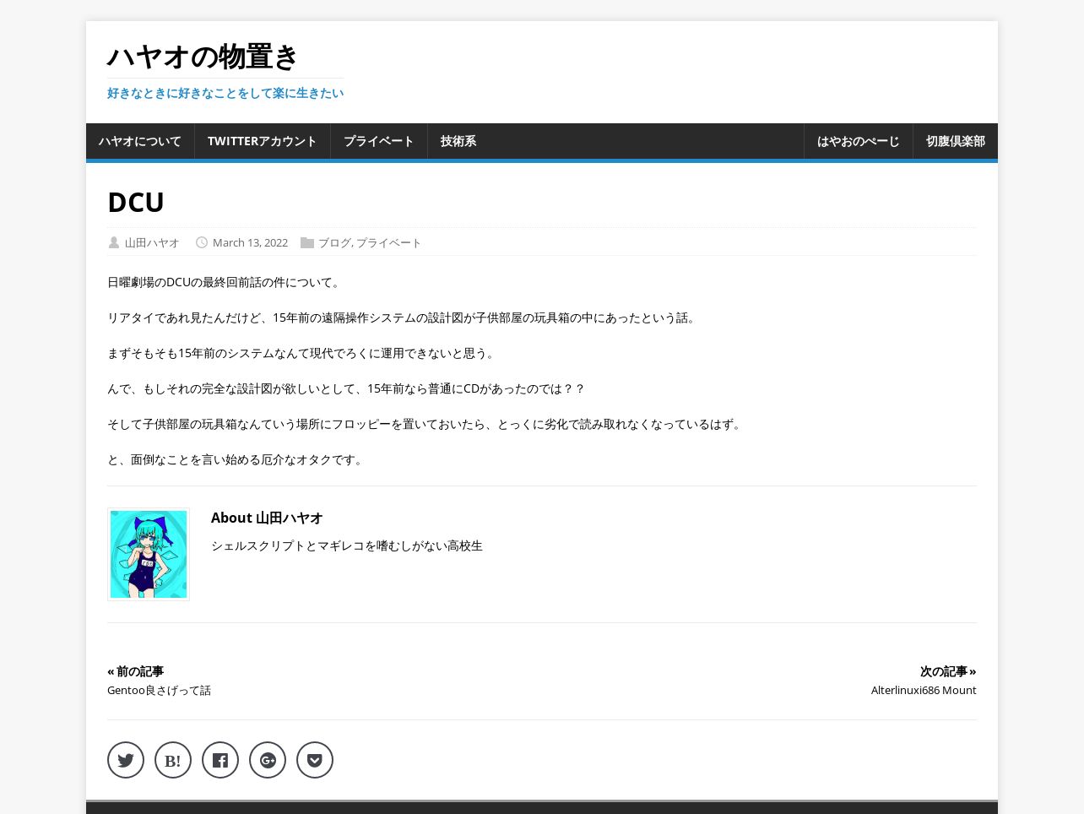Click the date link March 13, 2022
This screenshot has width=1084, height=814.
(x=250, y=242)
